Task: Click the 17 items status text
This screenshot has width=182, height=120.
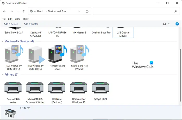Action: pos(25,108)
